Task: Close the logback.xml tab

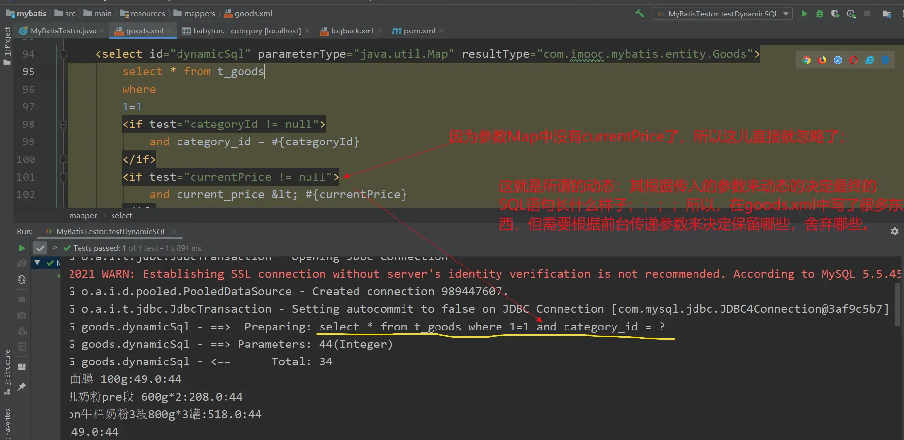Action: (x=380, y=31)
